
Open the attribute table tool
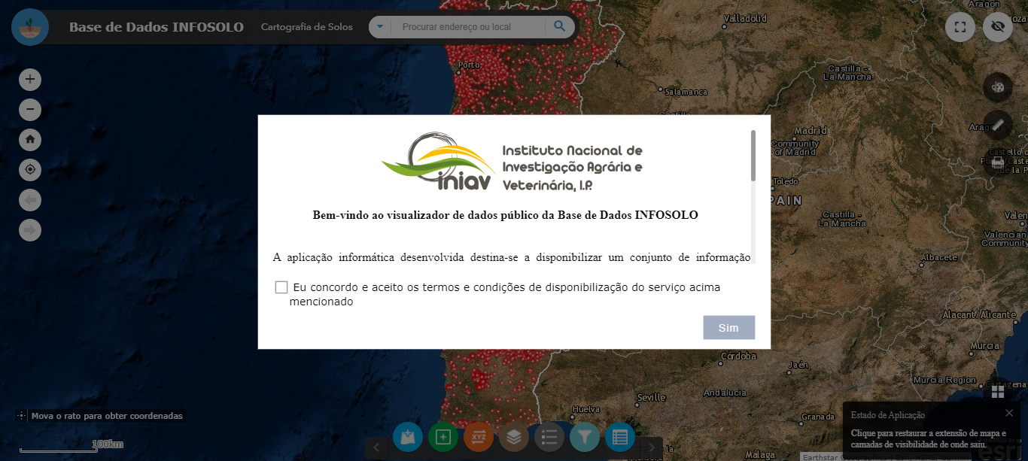(x=620, y=437)
